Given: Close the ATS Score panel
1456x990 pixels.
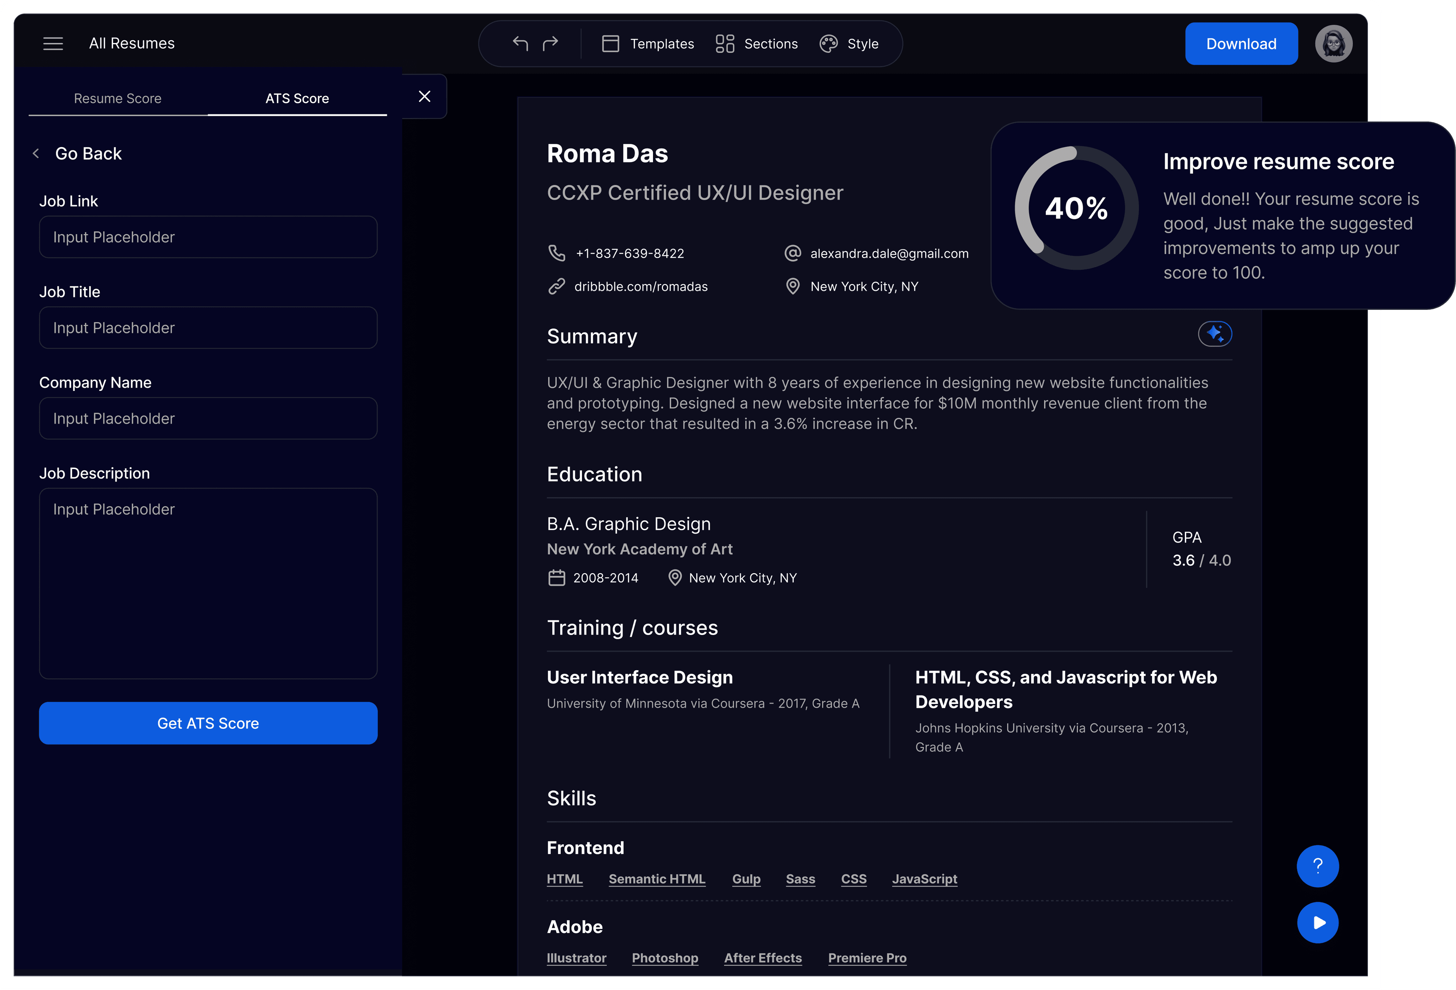Looking at the screenshot, I should tap(425, 96).
